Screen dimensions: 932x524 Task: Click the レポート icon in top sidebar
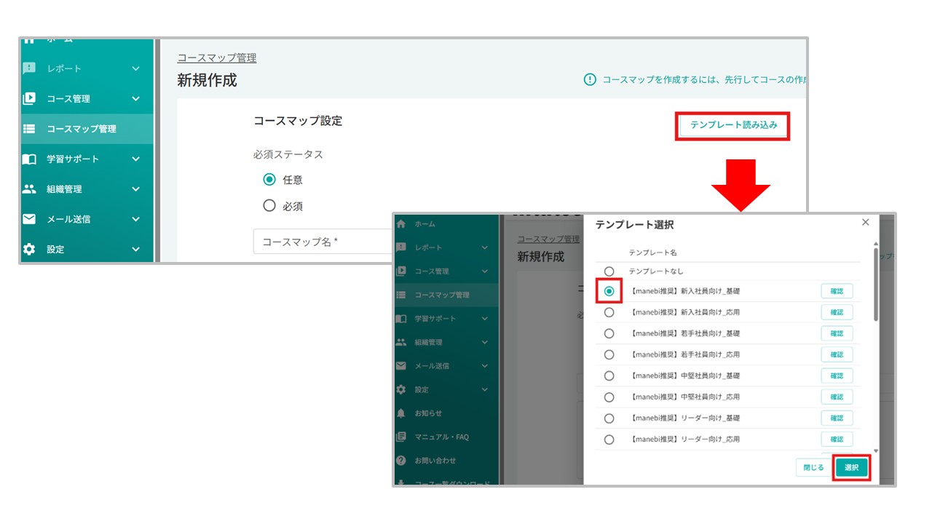[29, 68]
